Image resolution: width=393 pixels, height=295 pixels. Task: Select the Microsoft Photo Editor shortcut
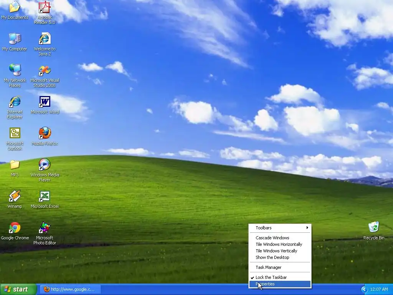coord(45,234)
